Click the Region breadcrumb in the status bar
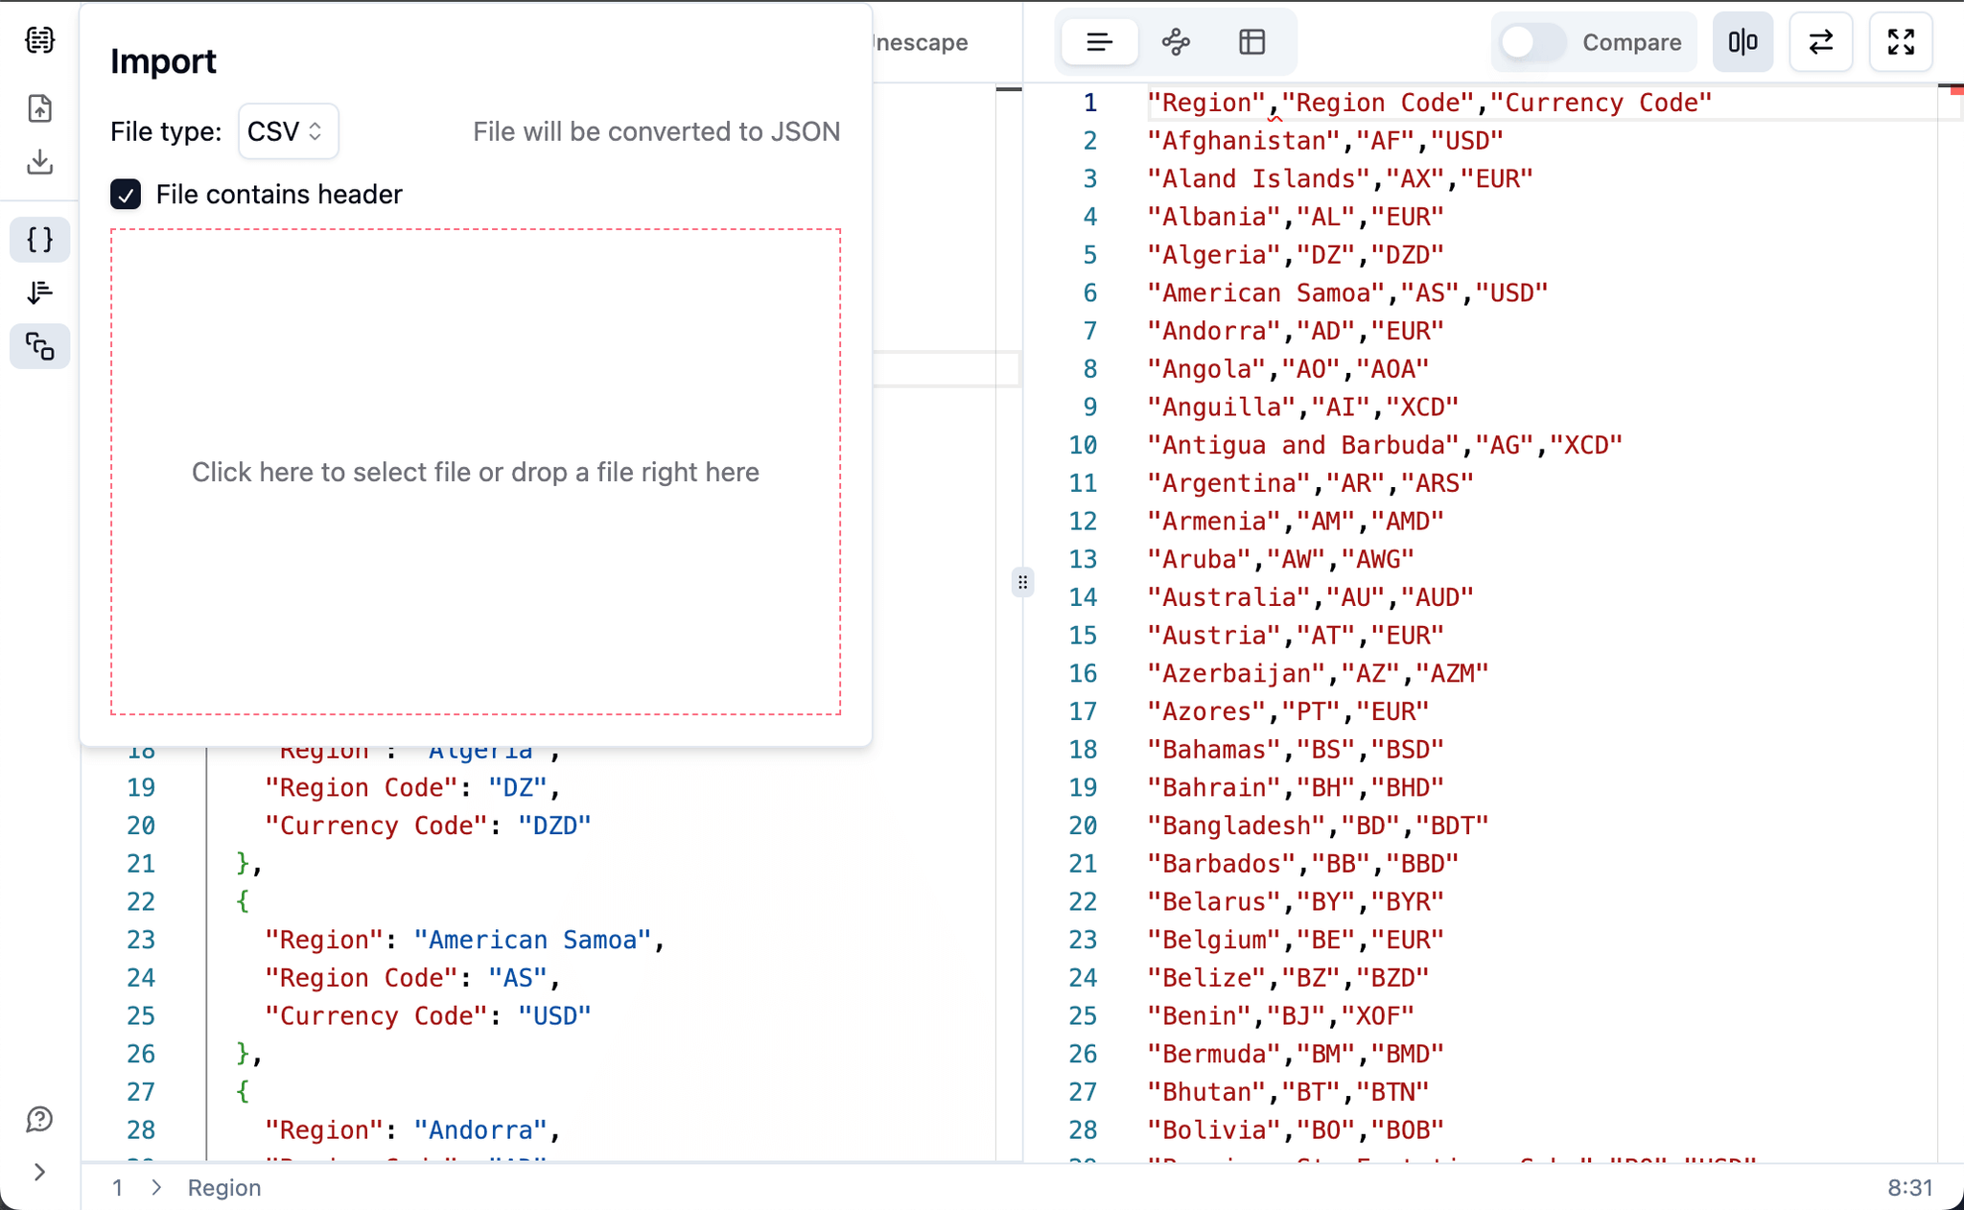This screenshot has width=1964, height=1210. click(x=224, y=1187)
